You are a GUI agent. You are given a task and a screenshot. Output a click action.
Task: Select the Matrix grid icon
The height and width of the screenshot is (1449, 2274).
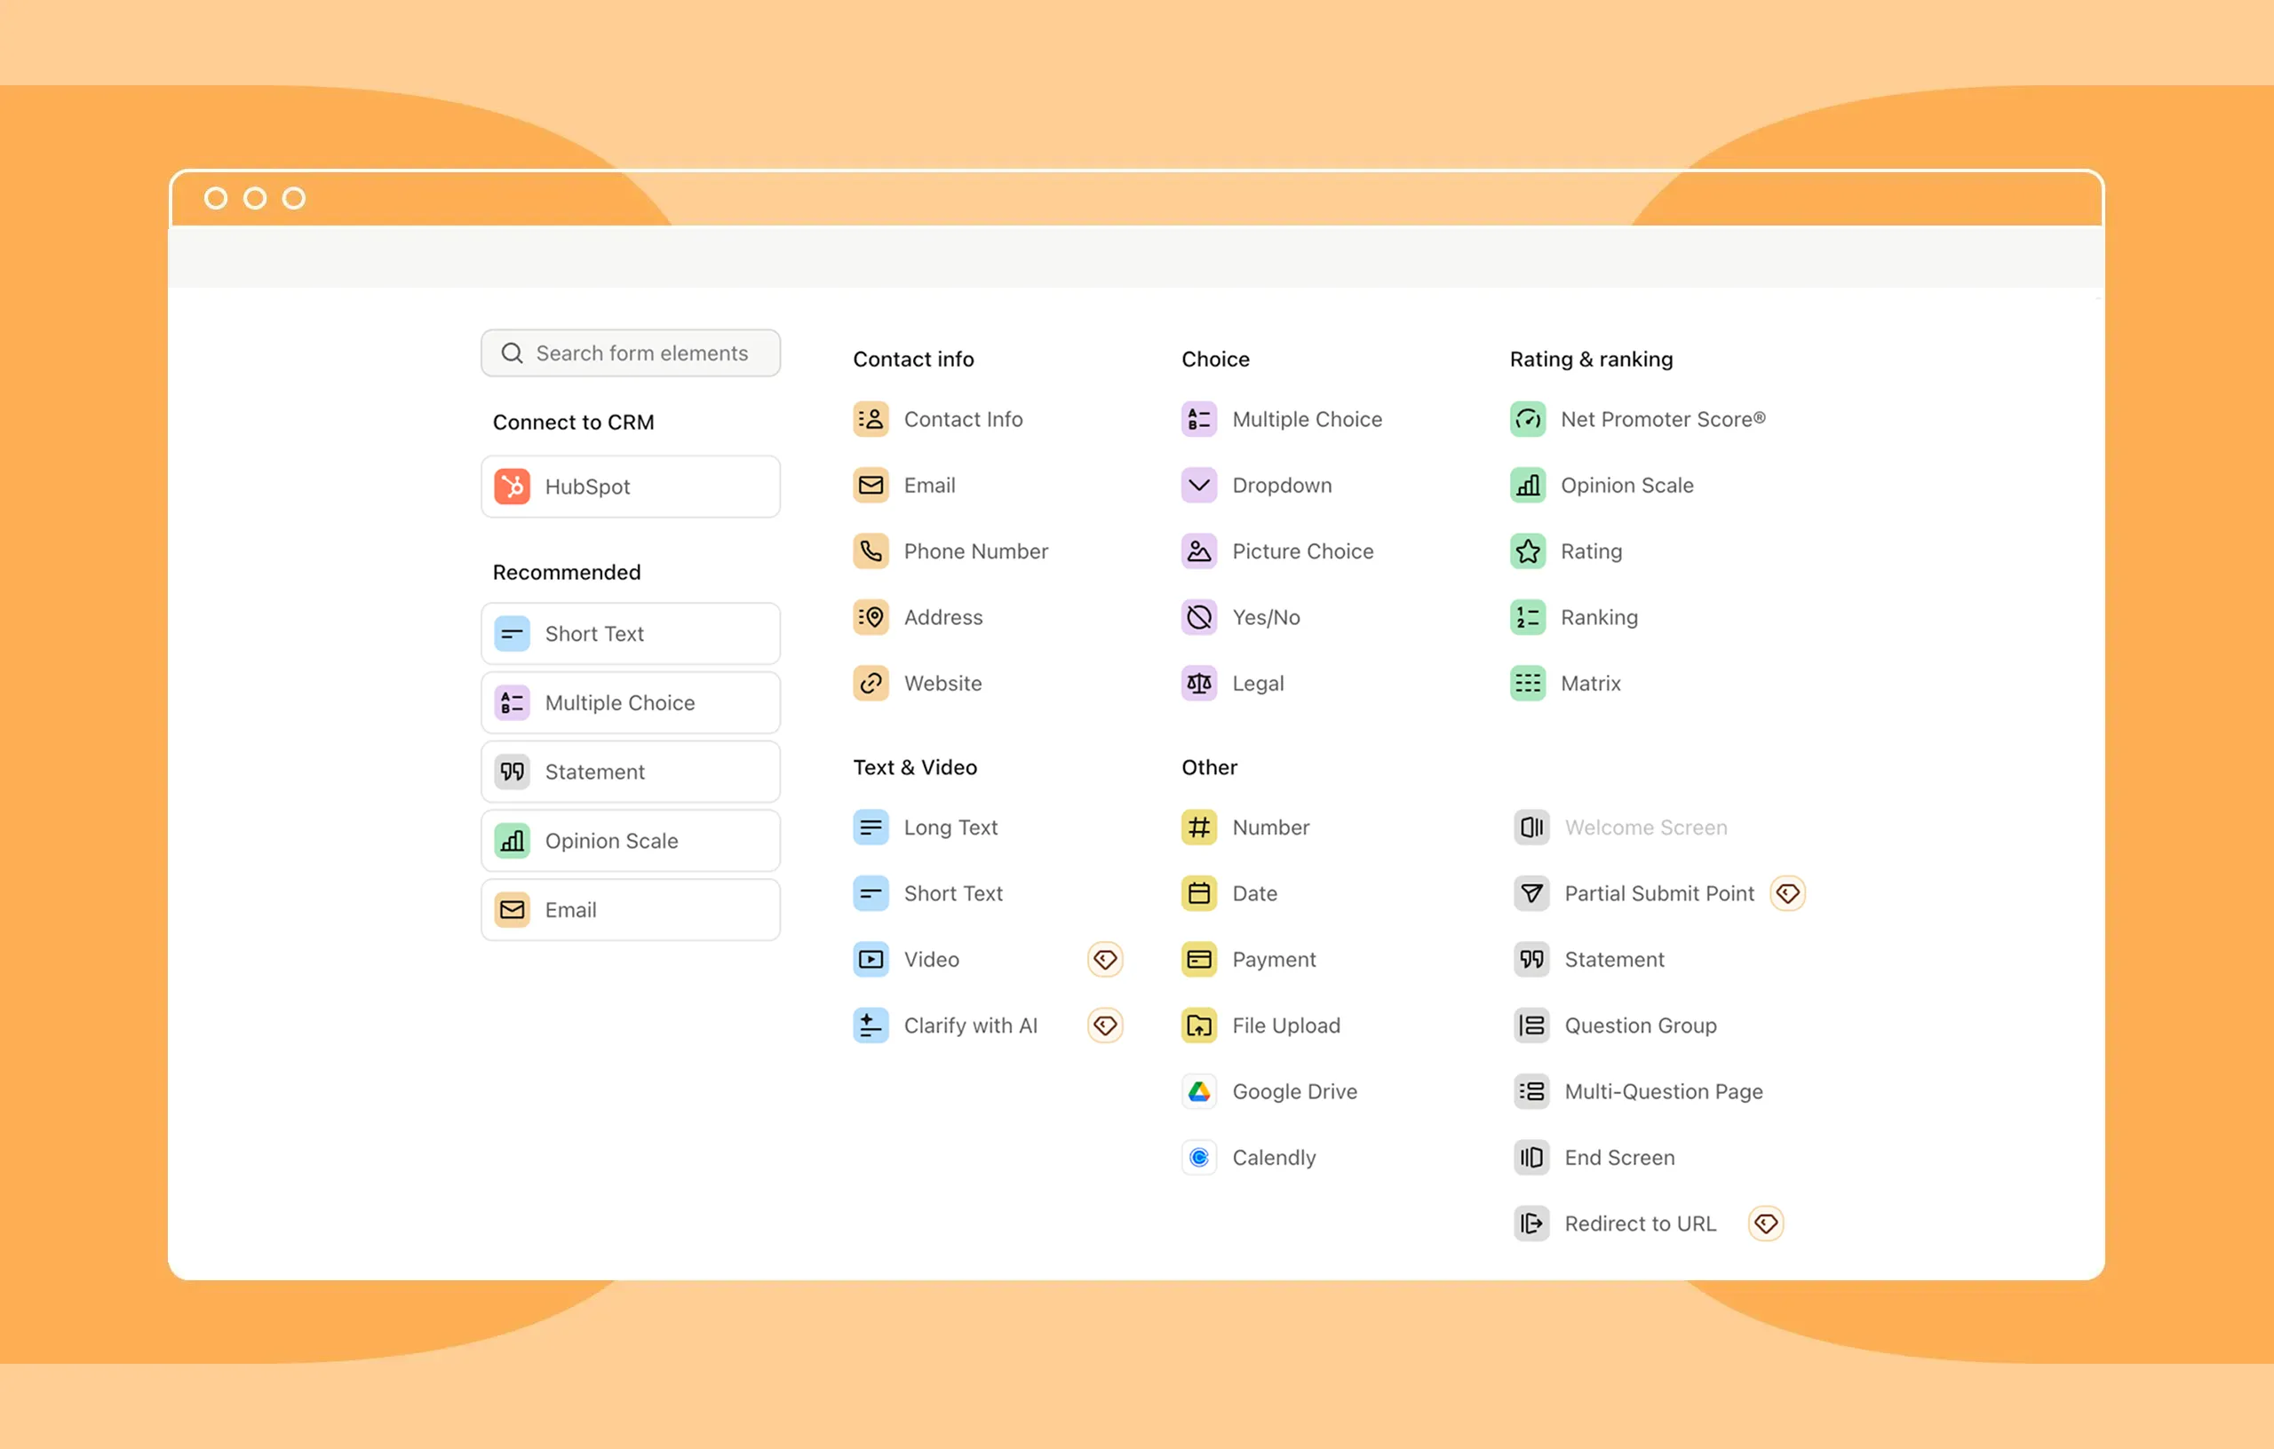(x=1527, y=684)
